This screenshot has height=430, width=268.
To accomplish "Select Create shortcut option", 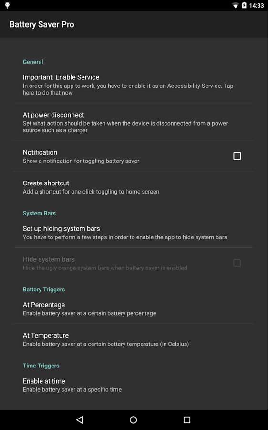I will [x=134, y=187].
